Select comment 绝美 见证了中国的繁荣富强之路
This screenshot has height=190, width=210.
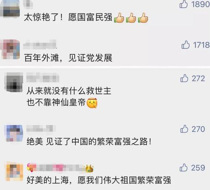click(x=89, y=141)
